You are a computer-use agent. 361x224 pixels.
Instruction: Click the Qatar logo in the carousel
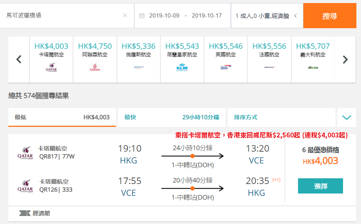pyautogui.click(x=52, y=67)
